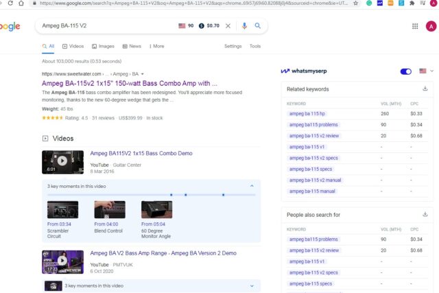Click the '260' volume value
This screenshot has height=293, width=439.
pyautogui.click(x=385, y=113)
